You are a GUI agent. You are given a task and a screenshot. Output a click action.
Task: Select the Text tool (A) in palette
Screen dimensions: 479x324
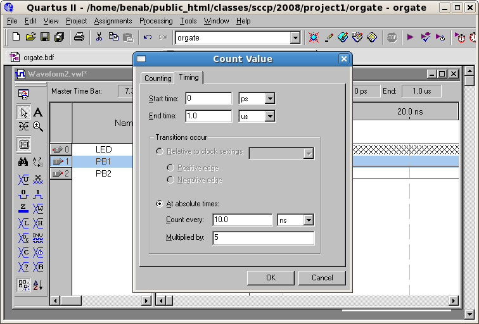pos(38,113)
